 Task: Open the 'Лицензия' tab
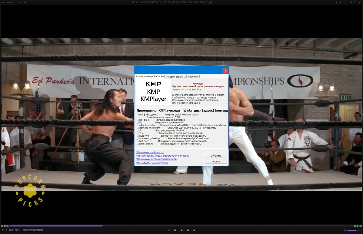tap(193, 76)
